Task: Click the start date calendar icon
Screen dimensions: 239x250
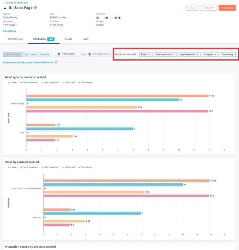Action: point(59,55)
